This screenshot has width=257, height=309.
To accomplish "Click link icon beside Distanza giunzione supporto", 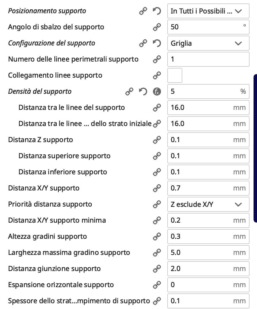I will (157, 269).
